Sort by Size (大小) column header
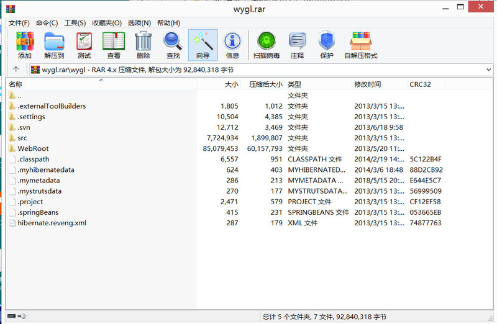The width and height of the screenshot is (497, 324). (x=219, y=84)
